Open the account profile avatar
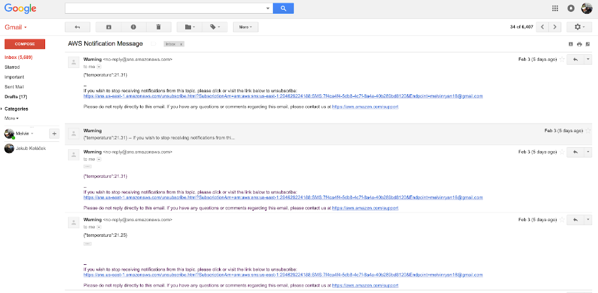Image resolution: width=598 pixels, height=293 pixels. [587, 8]
